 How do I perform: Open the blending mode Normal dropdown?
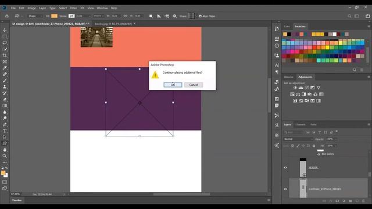click(x=298, y=139)
